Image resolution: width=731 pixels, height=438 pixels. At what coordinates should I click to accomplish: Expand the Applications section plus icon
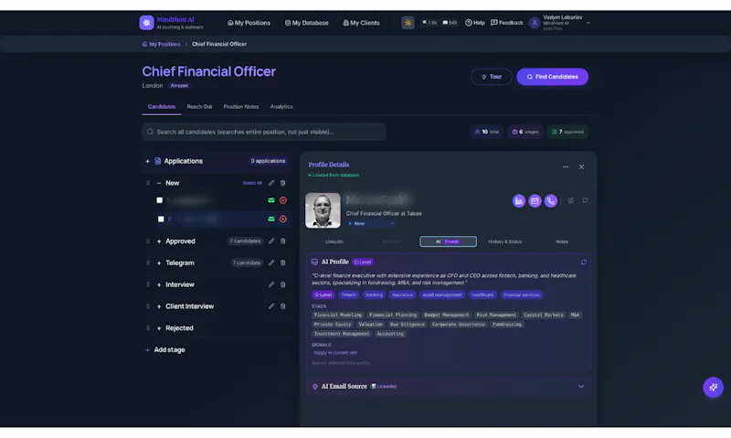coord(147,161)
